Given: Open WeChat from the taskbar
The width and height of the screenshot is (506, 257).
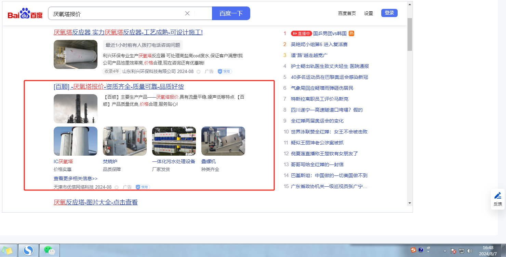Looking at the screenshot, I should [x=50, y=251].
